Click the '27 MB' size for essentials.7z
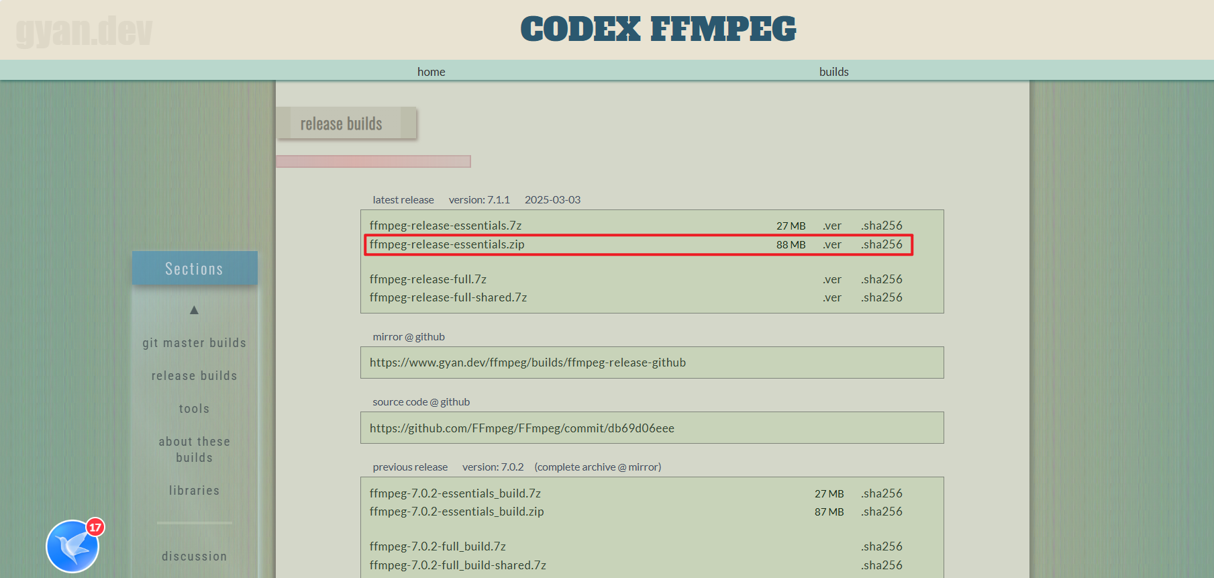The image size is (1214, 578). tap(791, 226)
